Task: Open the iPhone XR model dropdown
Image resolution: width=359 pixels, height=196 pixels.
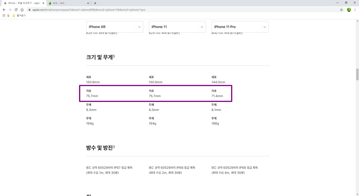Action: 115,27
